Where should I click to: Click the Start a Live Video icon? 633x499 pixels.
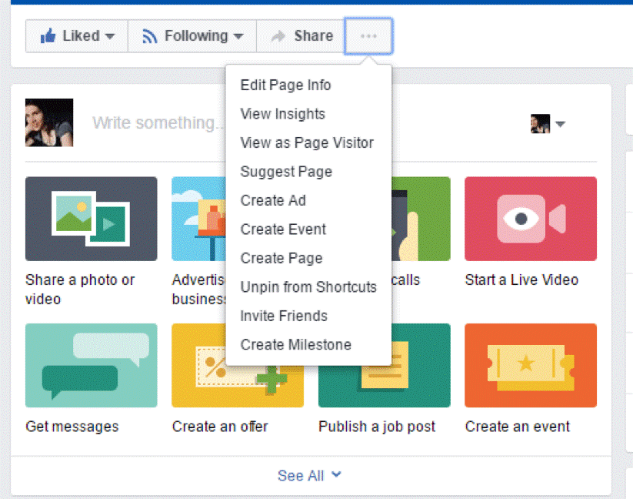pyautogui.click(x=530, y=219)
